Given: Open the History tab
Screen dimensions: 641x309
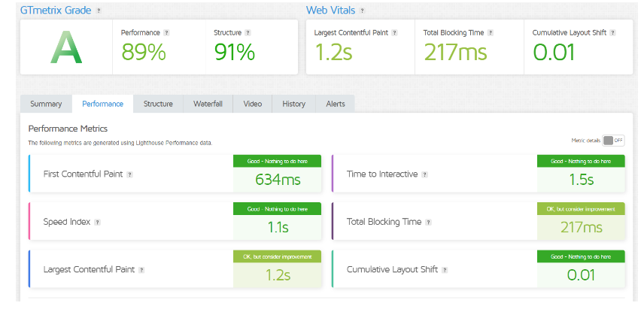Looking at the screenshot, I should (294, 104).
